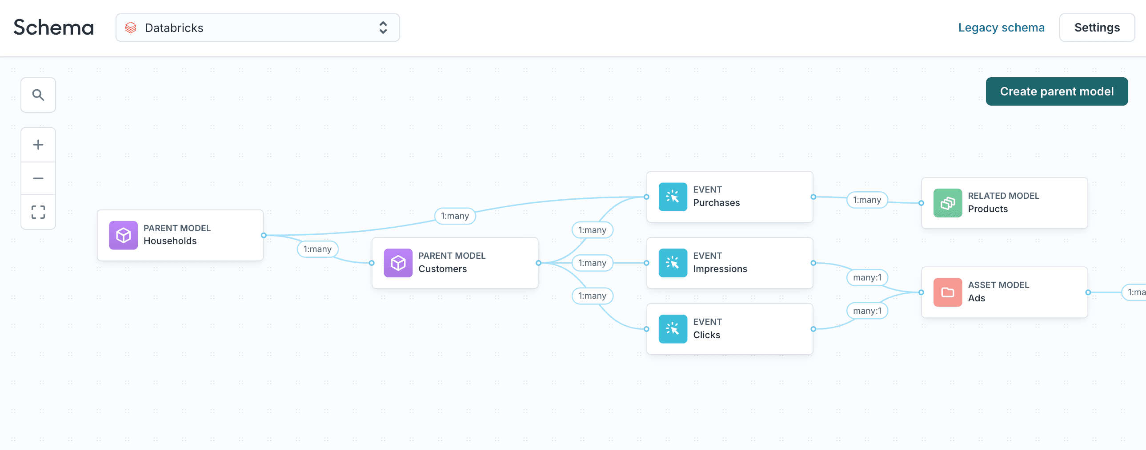The height and width of the screenshot is (450, 1146).
Task: Click Create parent model
Action: click(x=1057, y=91)
